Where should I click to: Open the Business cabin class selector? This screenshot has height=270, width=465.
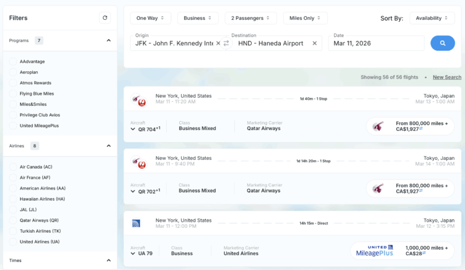(x=198, y=18)
